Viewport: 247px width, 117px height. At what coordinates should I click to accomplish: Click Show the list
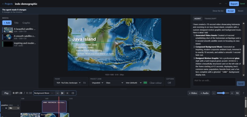click(218, 11)
